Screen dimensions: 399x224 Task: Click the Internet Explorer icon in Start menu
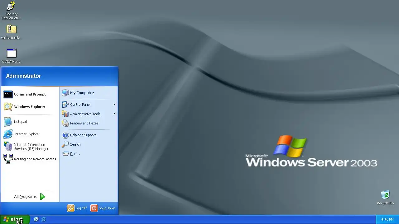[8, 134]
